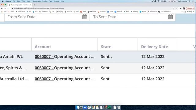This screenshot has width=196, height=110.
Task: Open Trash in the Dock
Action: click(119, 107)
